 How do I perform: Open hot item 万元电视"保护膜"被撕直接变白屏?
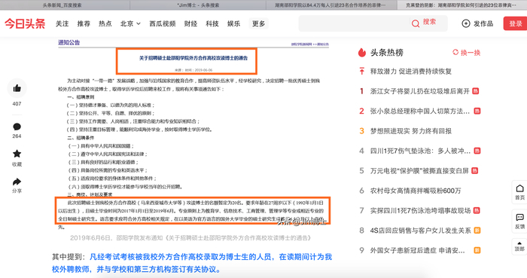[x=419, y=171]
